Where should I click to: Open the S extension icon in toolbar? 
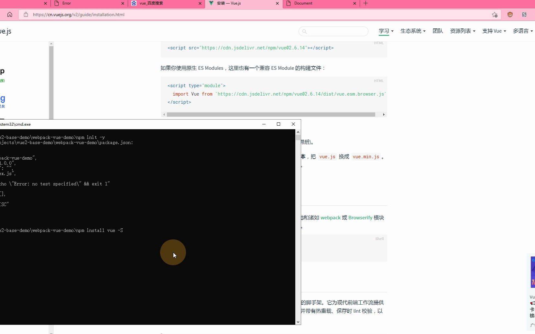click(x=524, y=15)
